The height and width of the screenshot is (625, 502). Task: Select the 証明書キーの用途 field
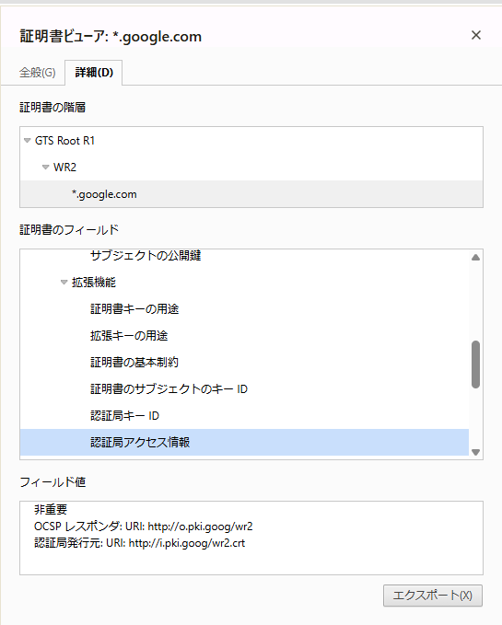pyautogui.click(x=244, y=309)
